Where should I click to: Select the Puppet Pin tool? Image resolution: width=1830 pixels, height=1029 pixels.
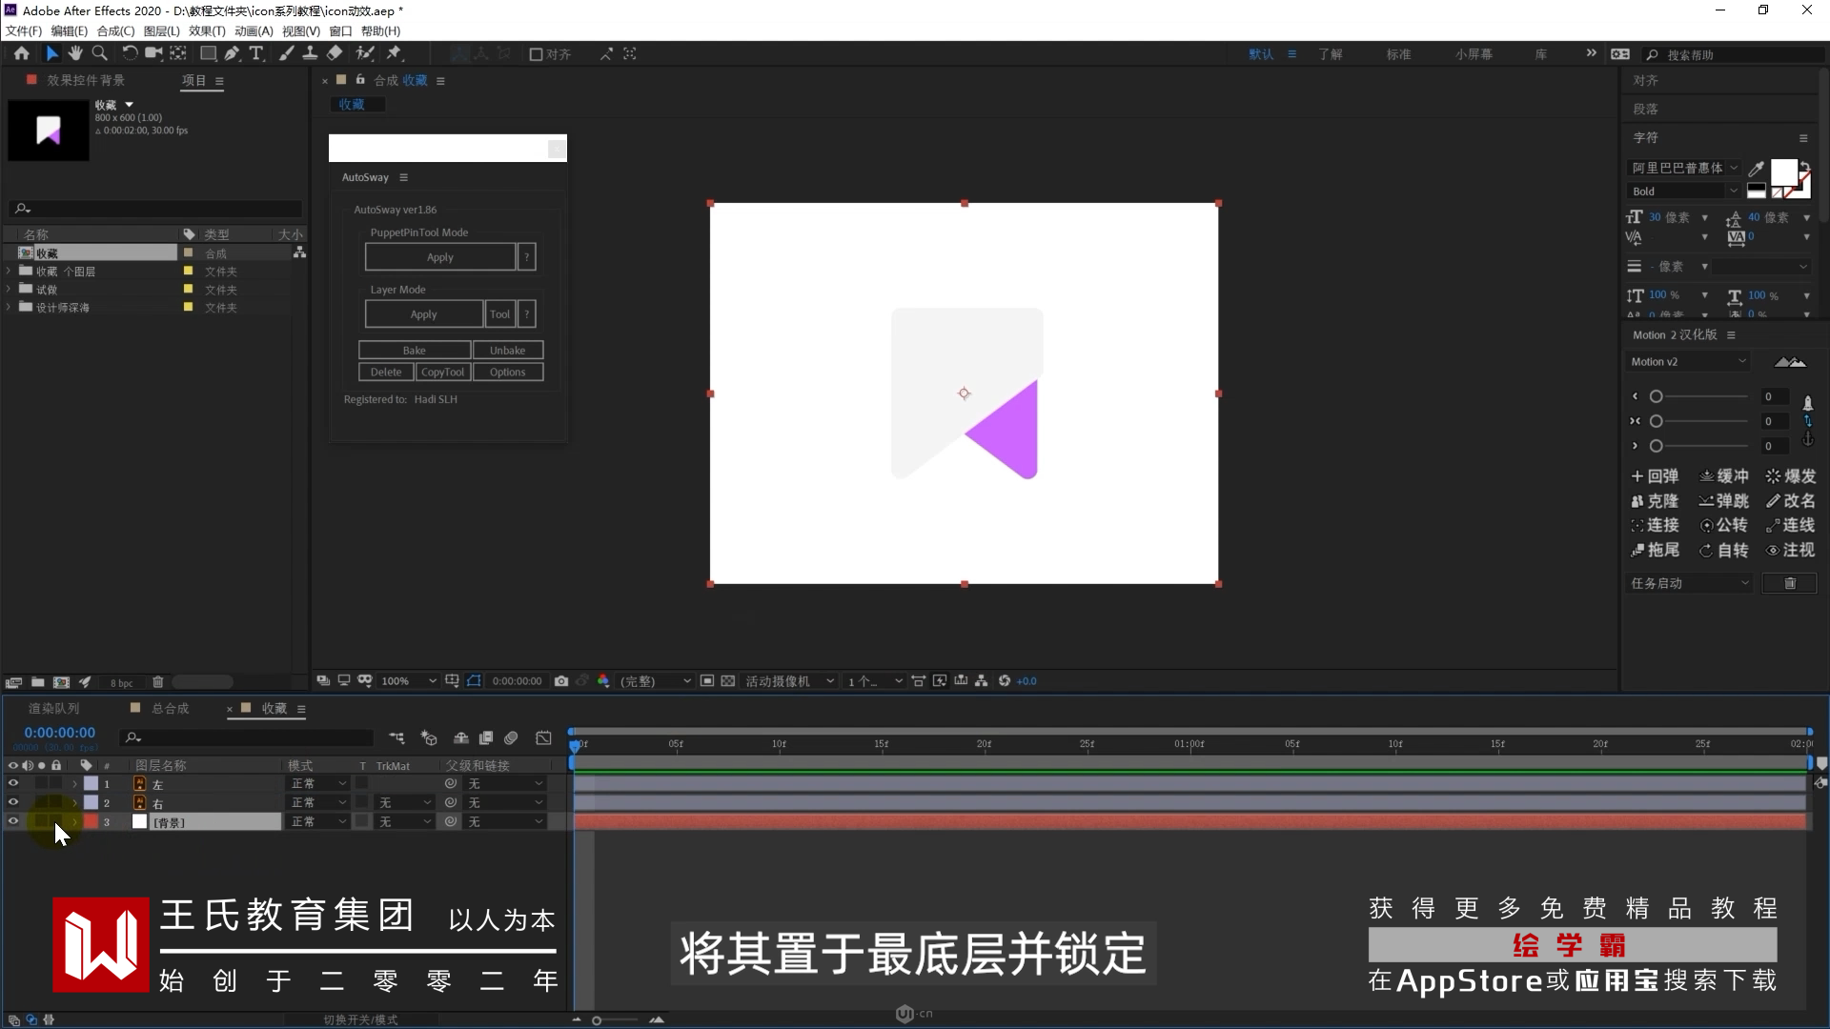(394, 53)
